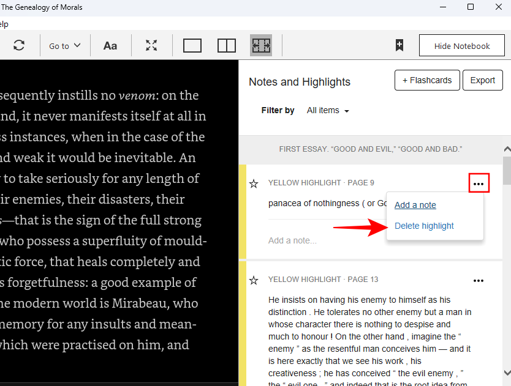Image resolution: width=511 pixels, height=386 pixels.
Task: Enter full screen mode
Action: click(151, 46)
